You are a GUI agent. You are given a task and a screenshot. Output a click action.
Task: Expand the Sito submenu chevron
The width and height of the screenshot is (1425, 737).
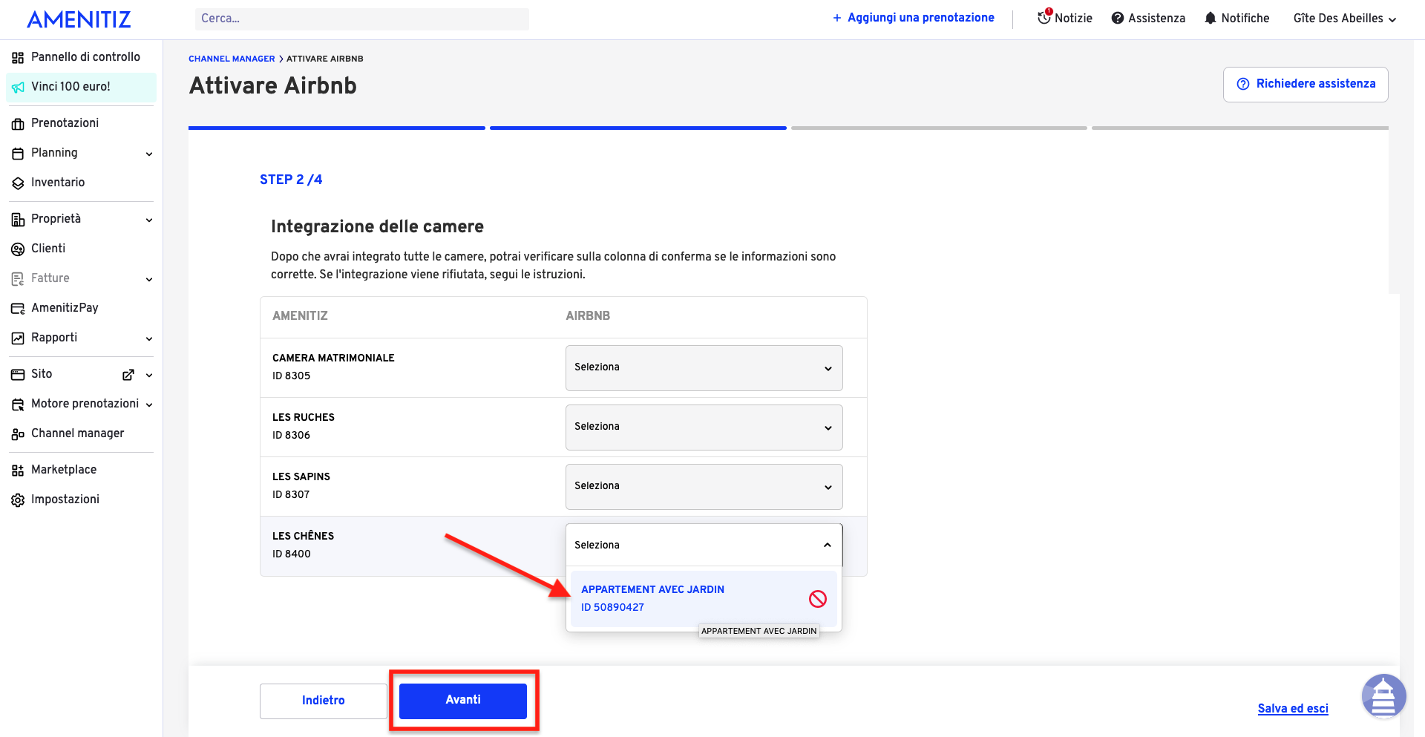click(x=149, y=375)
